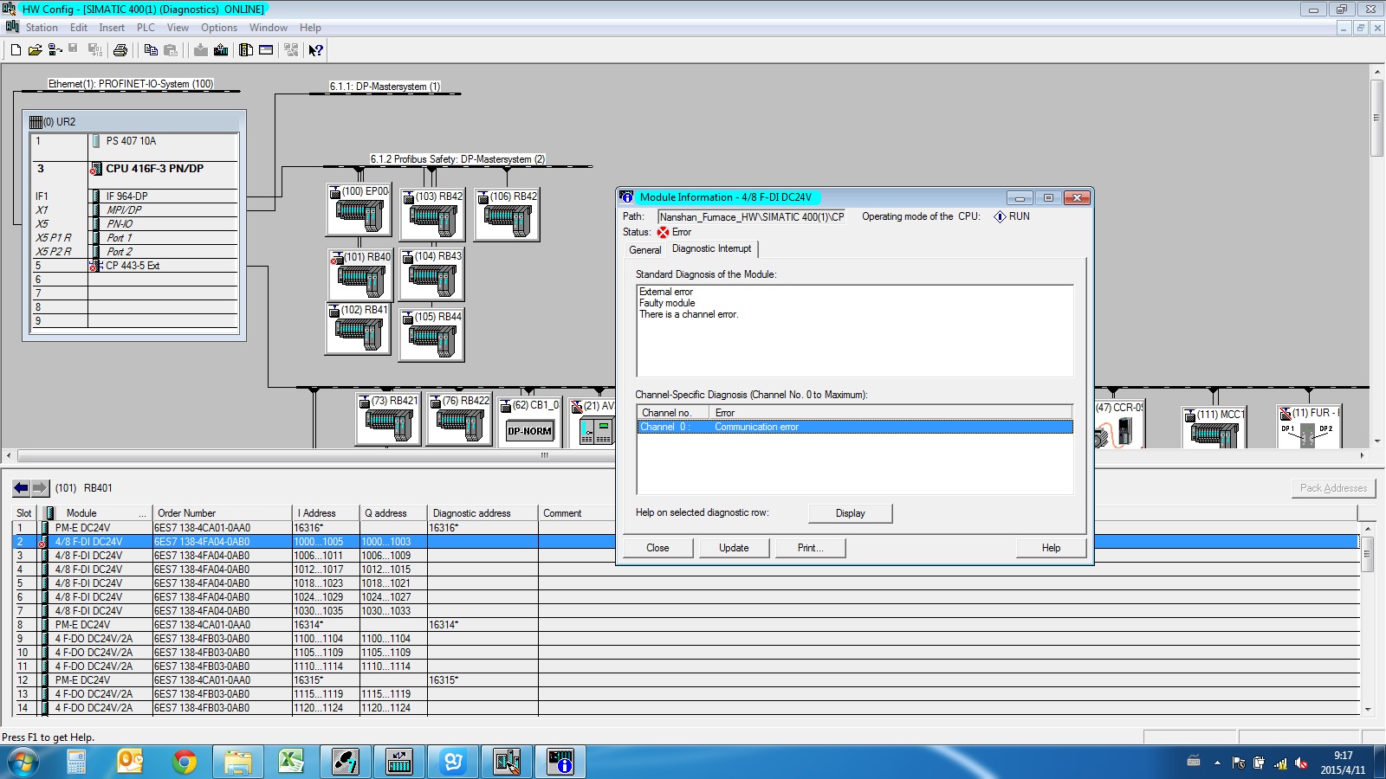Open the hardware catalog toolbar icon

[246, 50]
